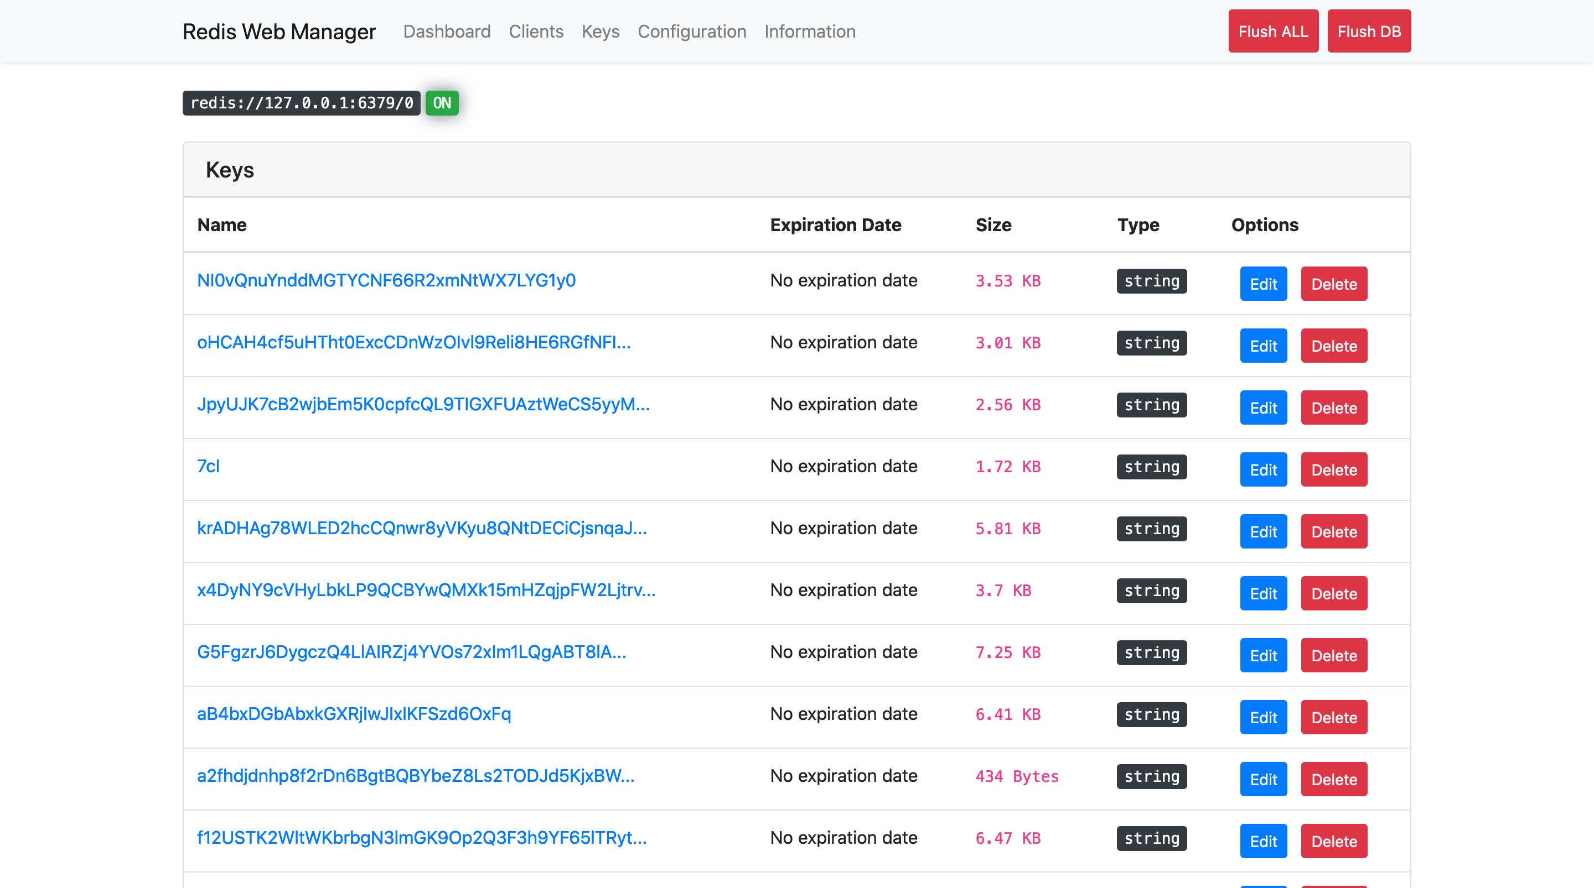
Task: Edit the key starting with x4DyNY9c
Action: [x=1262, y=594]
